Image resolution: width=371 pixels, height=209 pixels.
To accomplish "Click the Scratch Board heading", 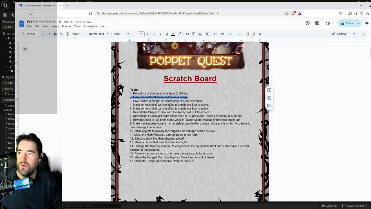I will point(190,79).
